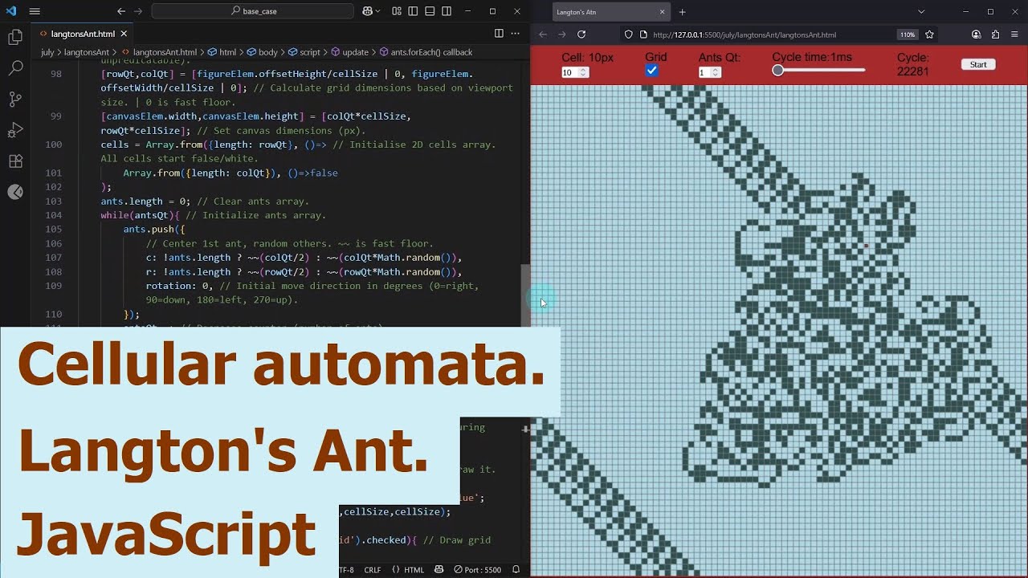Uncheck the Grid checkbox
Screen dimensions: 1028x578
tap(651, 71)
